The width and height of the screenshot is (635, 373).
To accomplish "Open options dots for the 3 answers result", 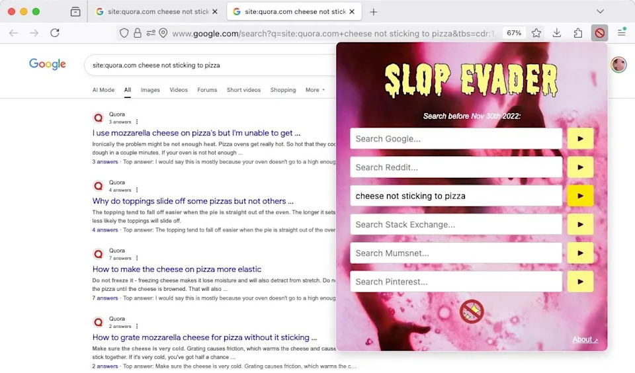I will tap(137, 122).
